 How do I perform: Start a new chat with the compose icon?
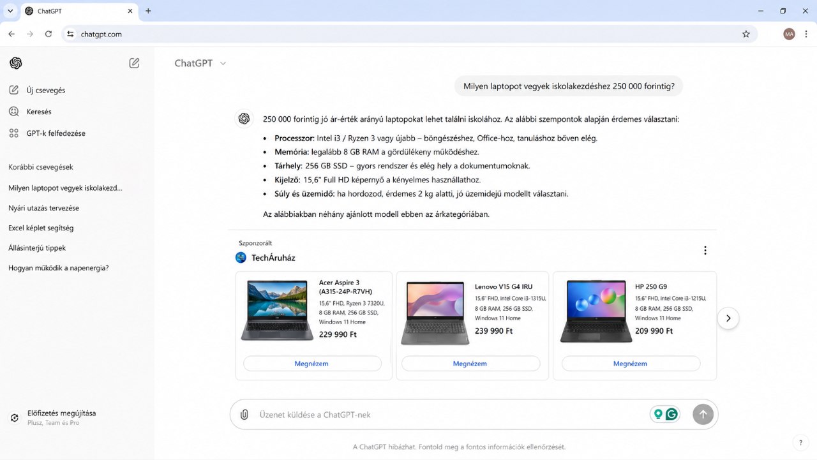pos(134,63)
